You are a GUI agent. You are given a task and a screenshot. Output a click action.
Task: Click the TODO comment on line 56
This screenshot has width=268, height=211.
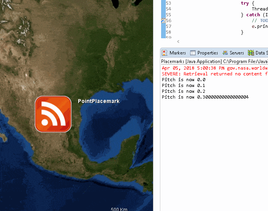click(x=260, y=20)
